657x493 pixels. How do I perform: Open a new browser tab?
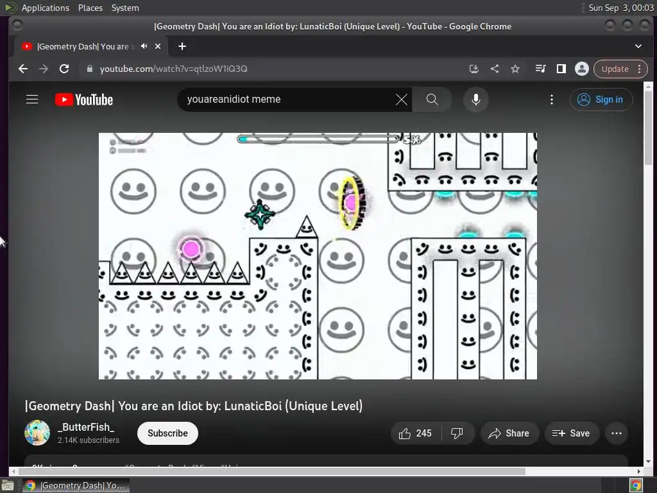[182, 46]
